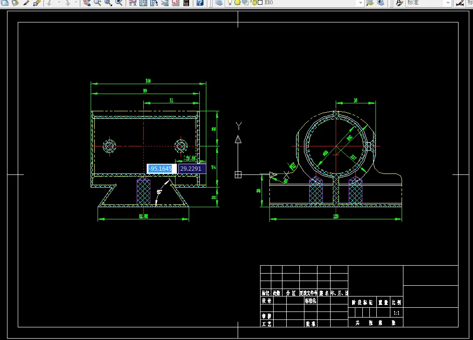Click the Undo arrow button
Image resolution: width=473 pixels, height=340 pixels.
[x=50, y=3]
